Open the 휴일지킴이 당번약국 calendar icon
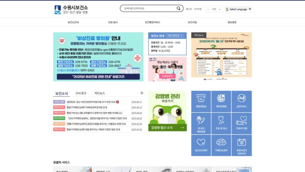 pos(241,145)
